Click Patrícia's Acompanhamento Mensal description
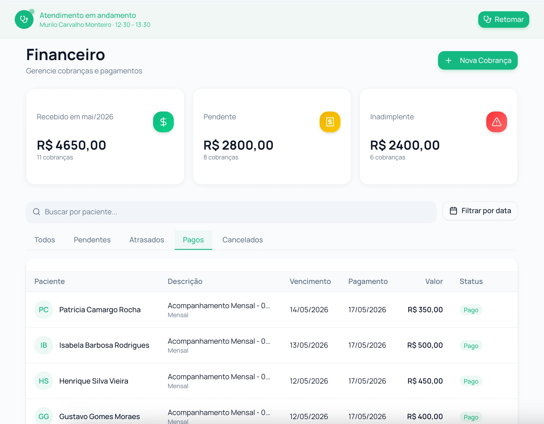 [x=219, y=306]
